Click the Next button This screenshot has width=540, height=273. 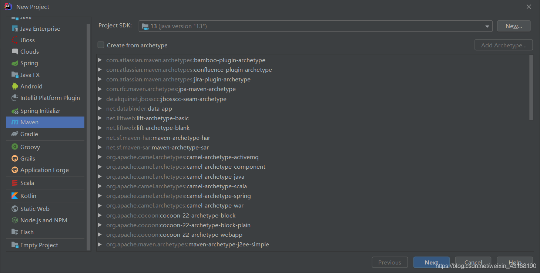[432, 262]
